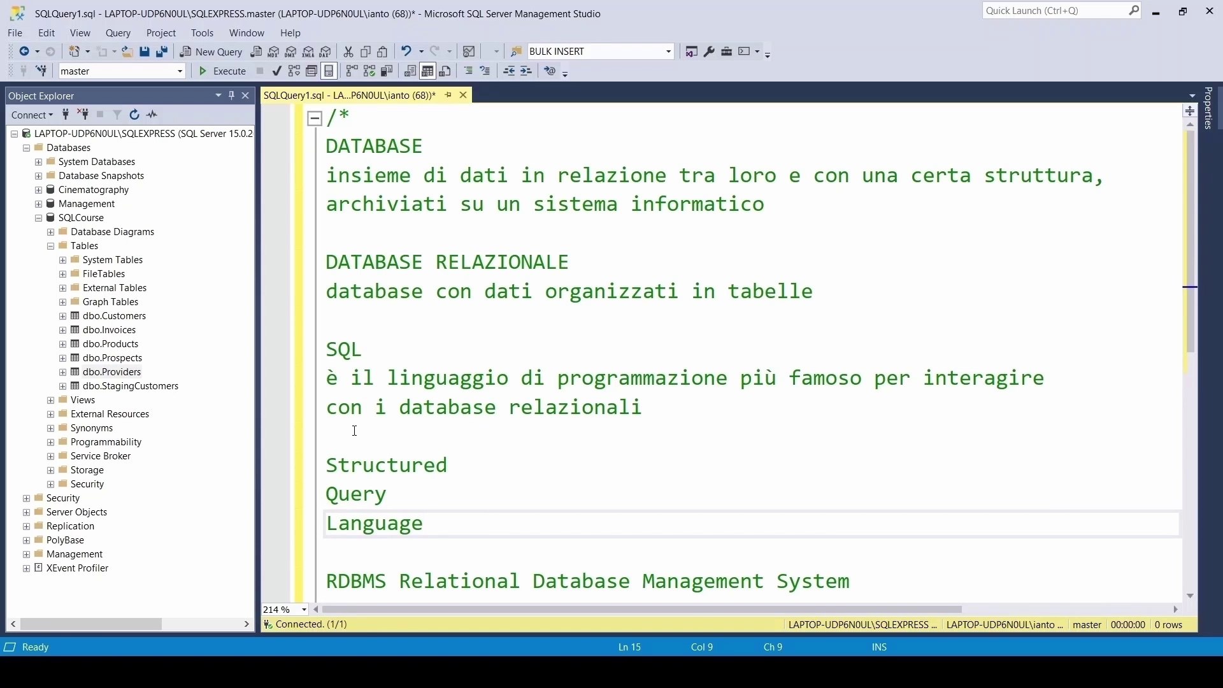
Task: Expand the dbo.Customers table node
Action: [x=62, y=316]
